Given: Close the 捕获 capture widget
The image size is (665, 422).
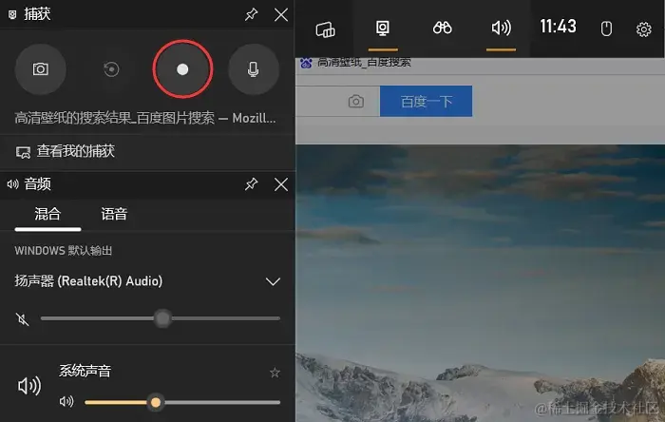Looking at the screenshot, I should tap(281, 15).
